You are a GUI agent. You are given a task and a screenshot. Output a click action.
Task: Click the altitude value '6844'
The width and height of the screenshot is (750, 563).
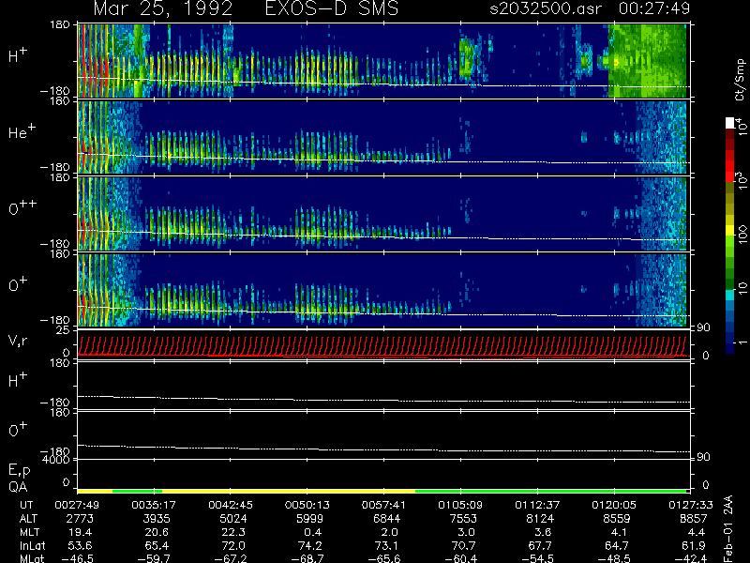386,519
